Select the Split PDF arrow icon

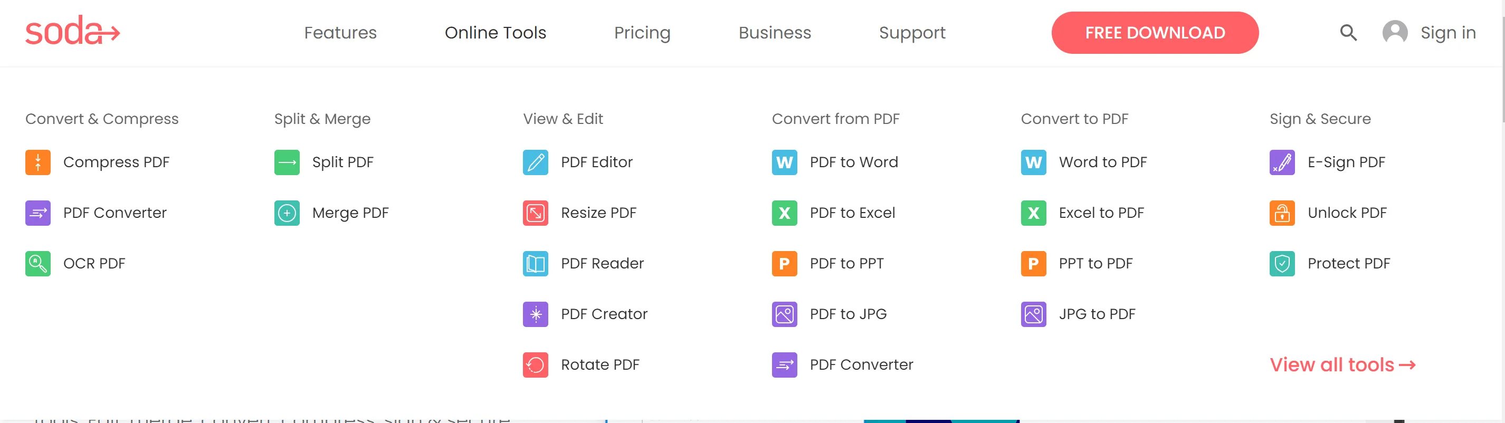click(287, 162)
